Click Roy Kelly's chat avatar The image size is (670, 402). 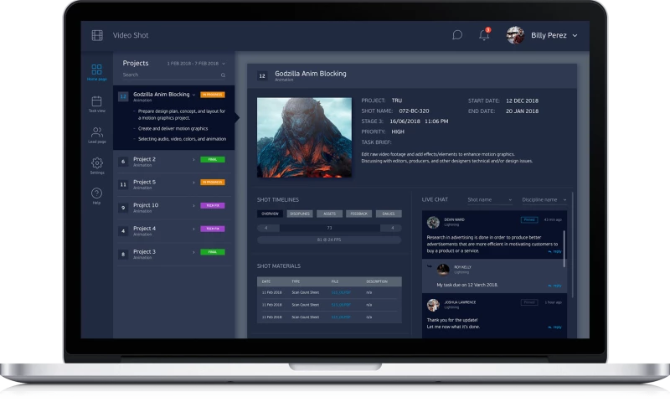(443, 270)
